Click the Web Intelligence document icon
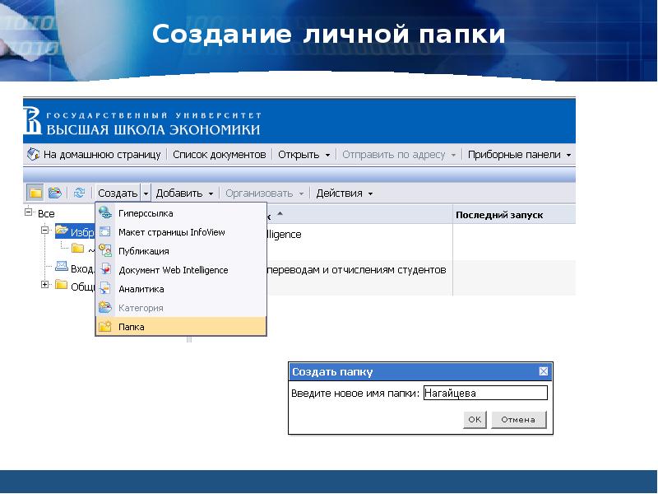 [x=104, y=270]
